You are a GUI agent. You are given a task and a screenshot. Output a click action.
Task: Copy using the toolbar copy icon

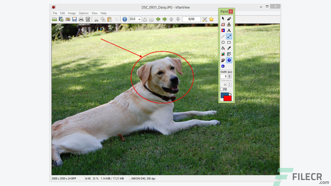click(x=103, y=19)
